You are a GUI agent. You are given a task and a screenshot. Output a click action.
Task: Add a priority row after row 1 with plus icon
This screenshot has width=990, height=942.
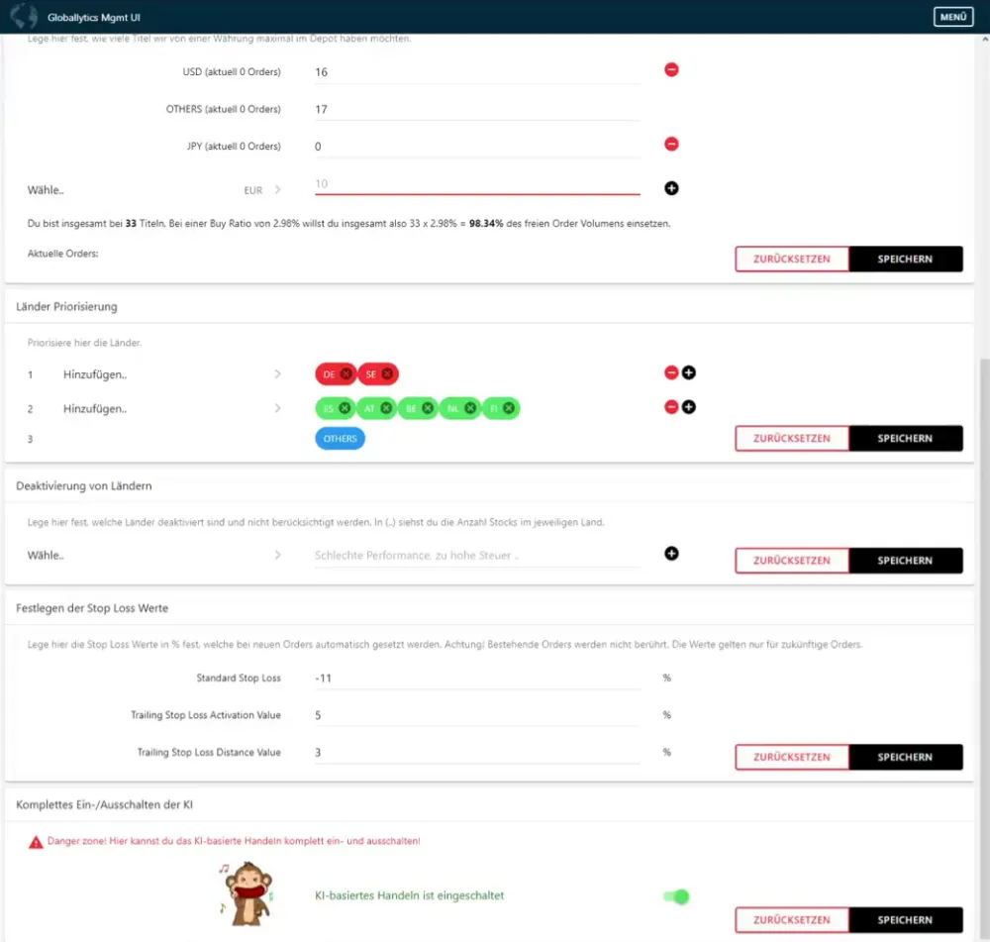point(689,372)
